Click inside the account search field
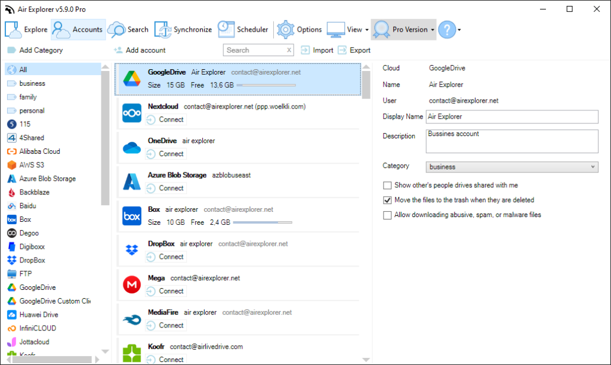 point(254,50)
